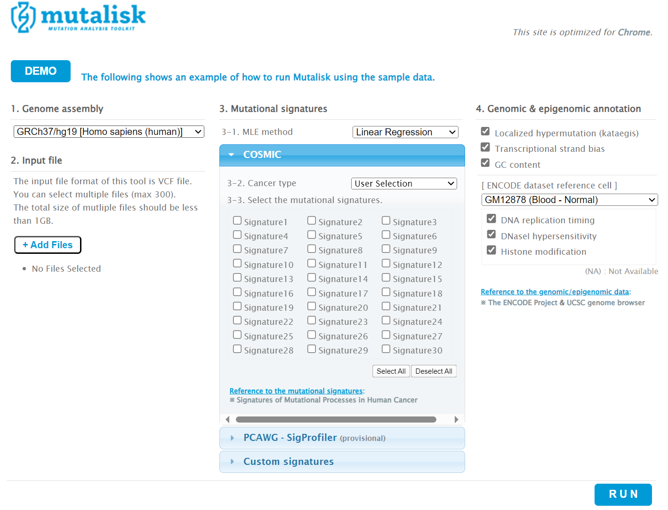
Task: Open the MLE method dropdown
Action: click(405, 133)
